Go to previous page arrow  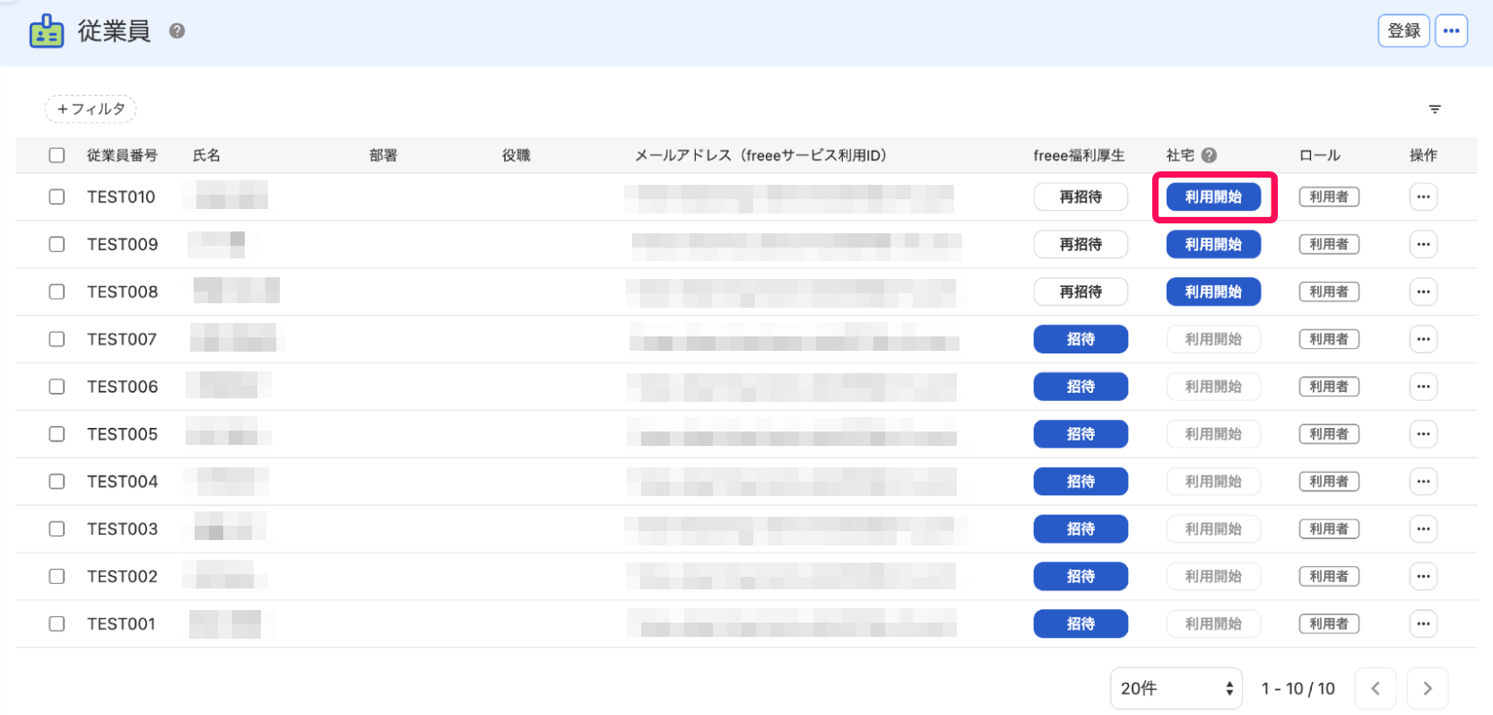click(1376, 689)
